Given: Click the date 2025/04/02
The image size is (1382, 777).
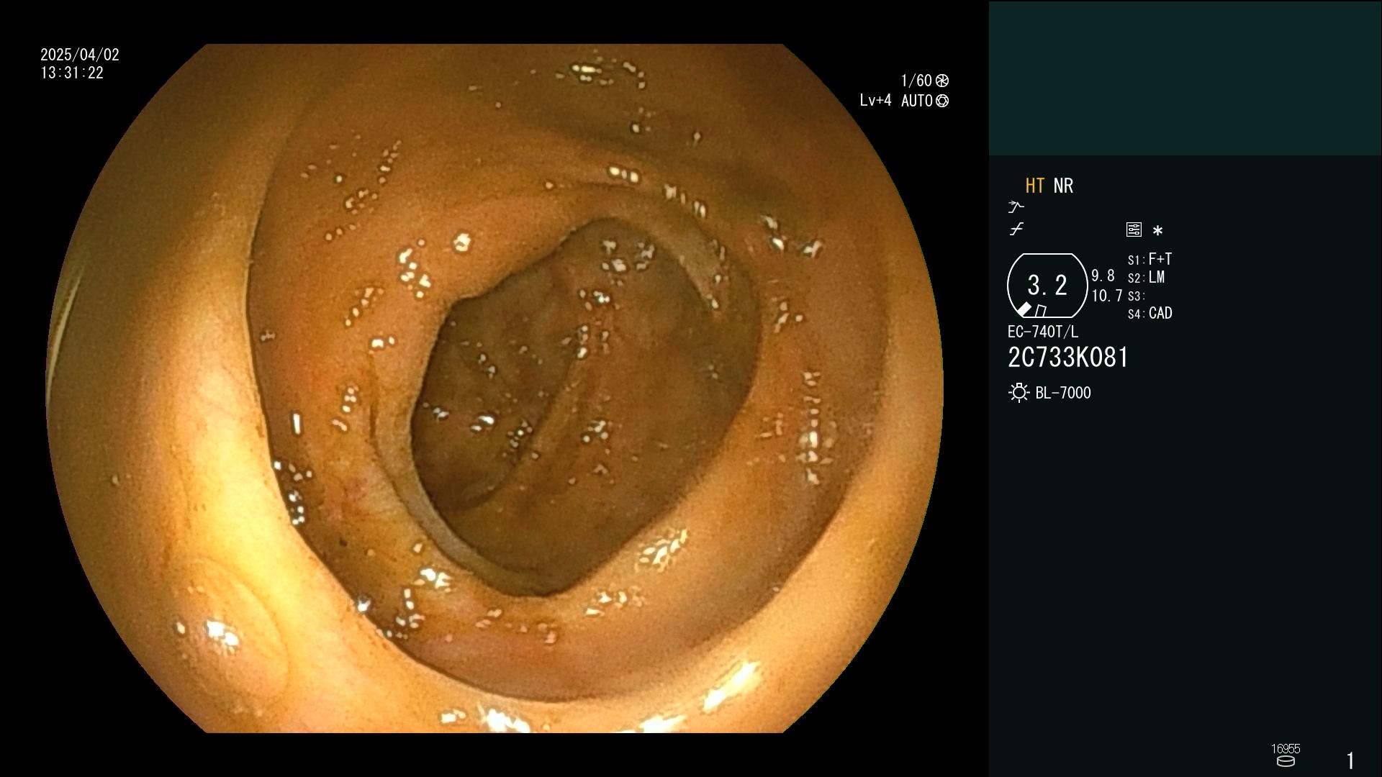Looking at the screenshot, I should (x=80, y=55).
